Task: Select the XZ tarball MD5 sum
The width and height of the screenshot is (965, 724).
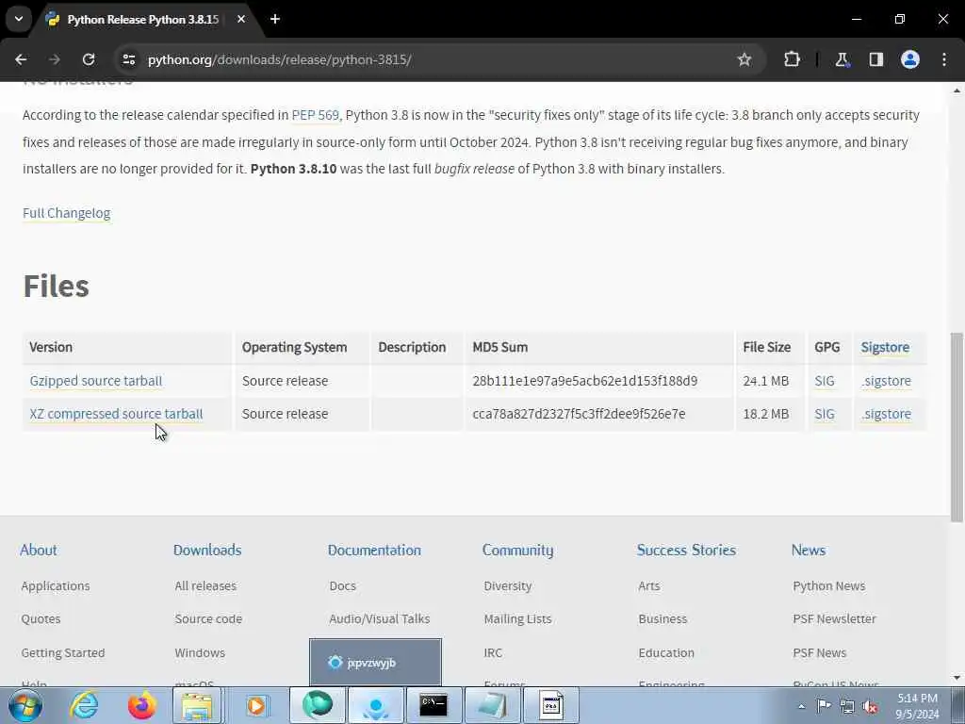Action: click(579, 414)
